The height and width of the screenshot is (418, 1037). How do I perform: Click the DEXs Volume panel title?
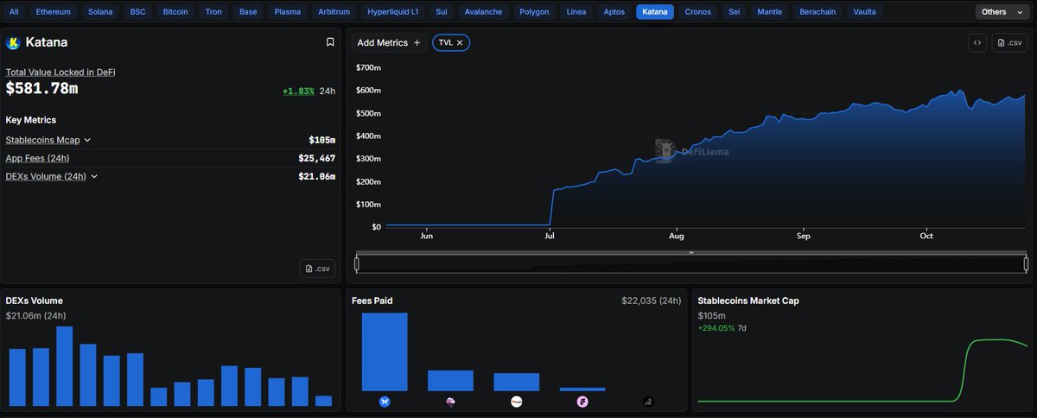35,301
